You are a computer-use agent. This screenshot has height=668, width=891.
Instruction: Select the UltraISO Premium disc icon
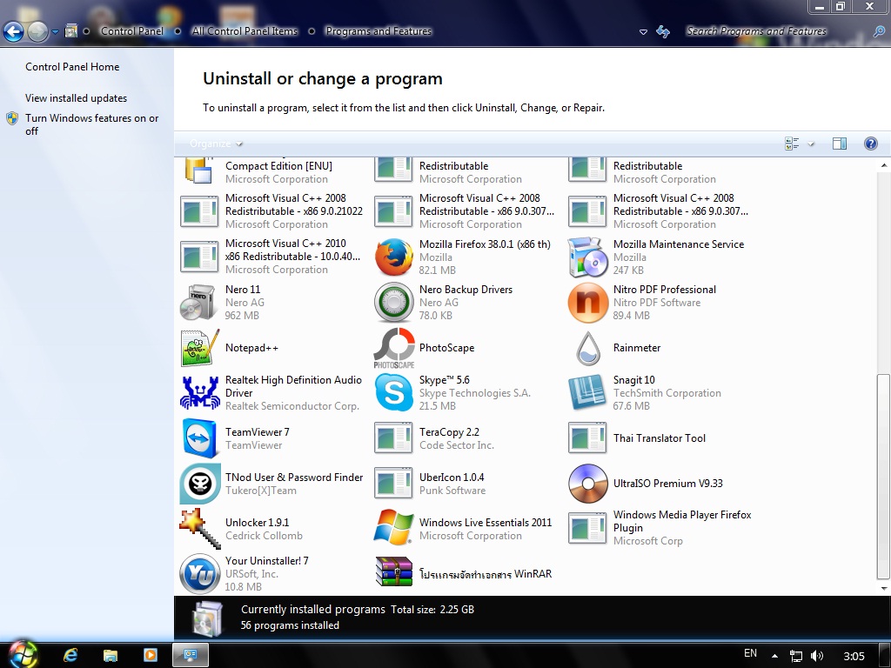click(587, 484)
